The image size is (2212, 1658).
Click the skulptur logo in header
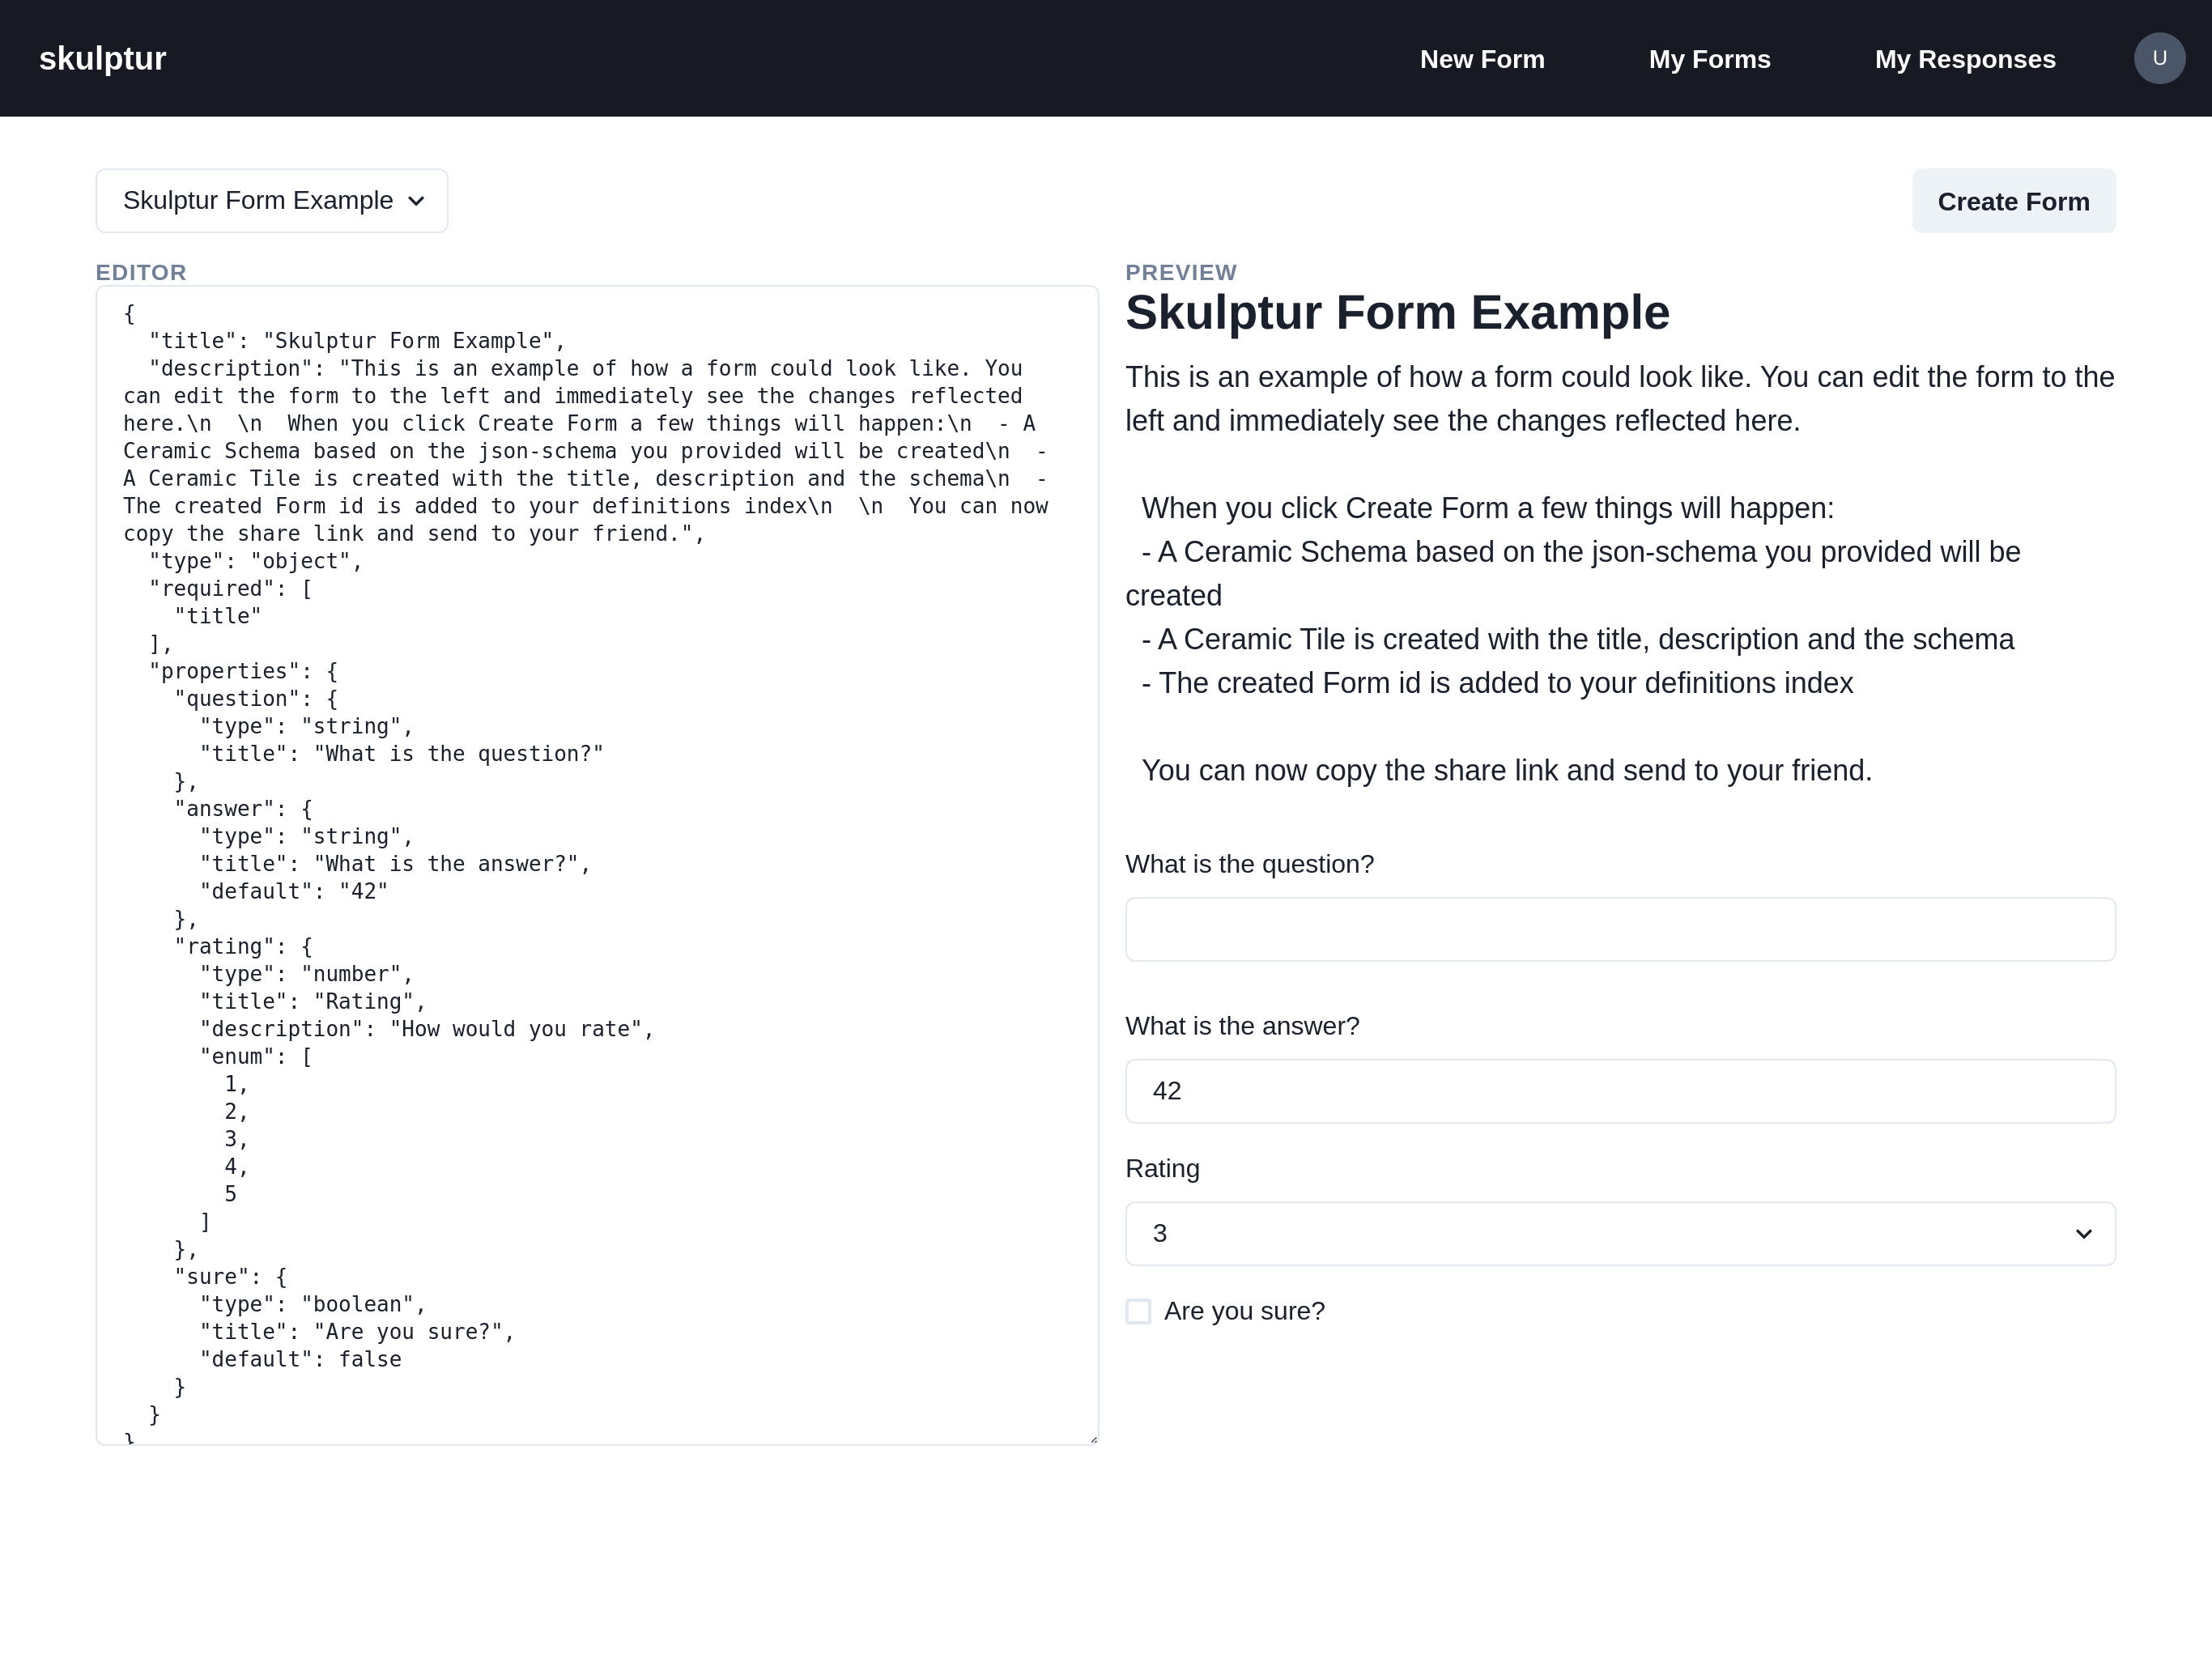click(102, 58)
